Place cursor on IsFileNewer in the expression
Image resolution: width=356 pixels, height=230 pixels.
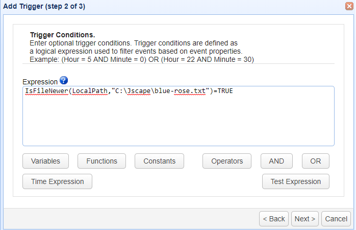[47, 91]
